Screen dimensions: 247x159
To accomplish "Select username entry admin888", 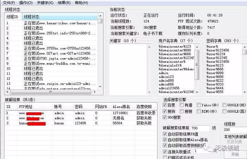I will tap(166, 80).
